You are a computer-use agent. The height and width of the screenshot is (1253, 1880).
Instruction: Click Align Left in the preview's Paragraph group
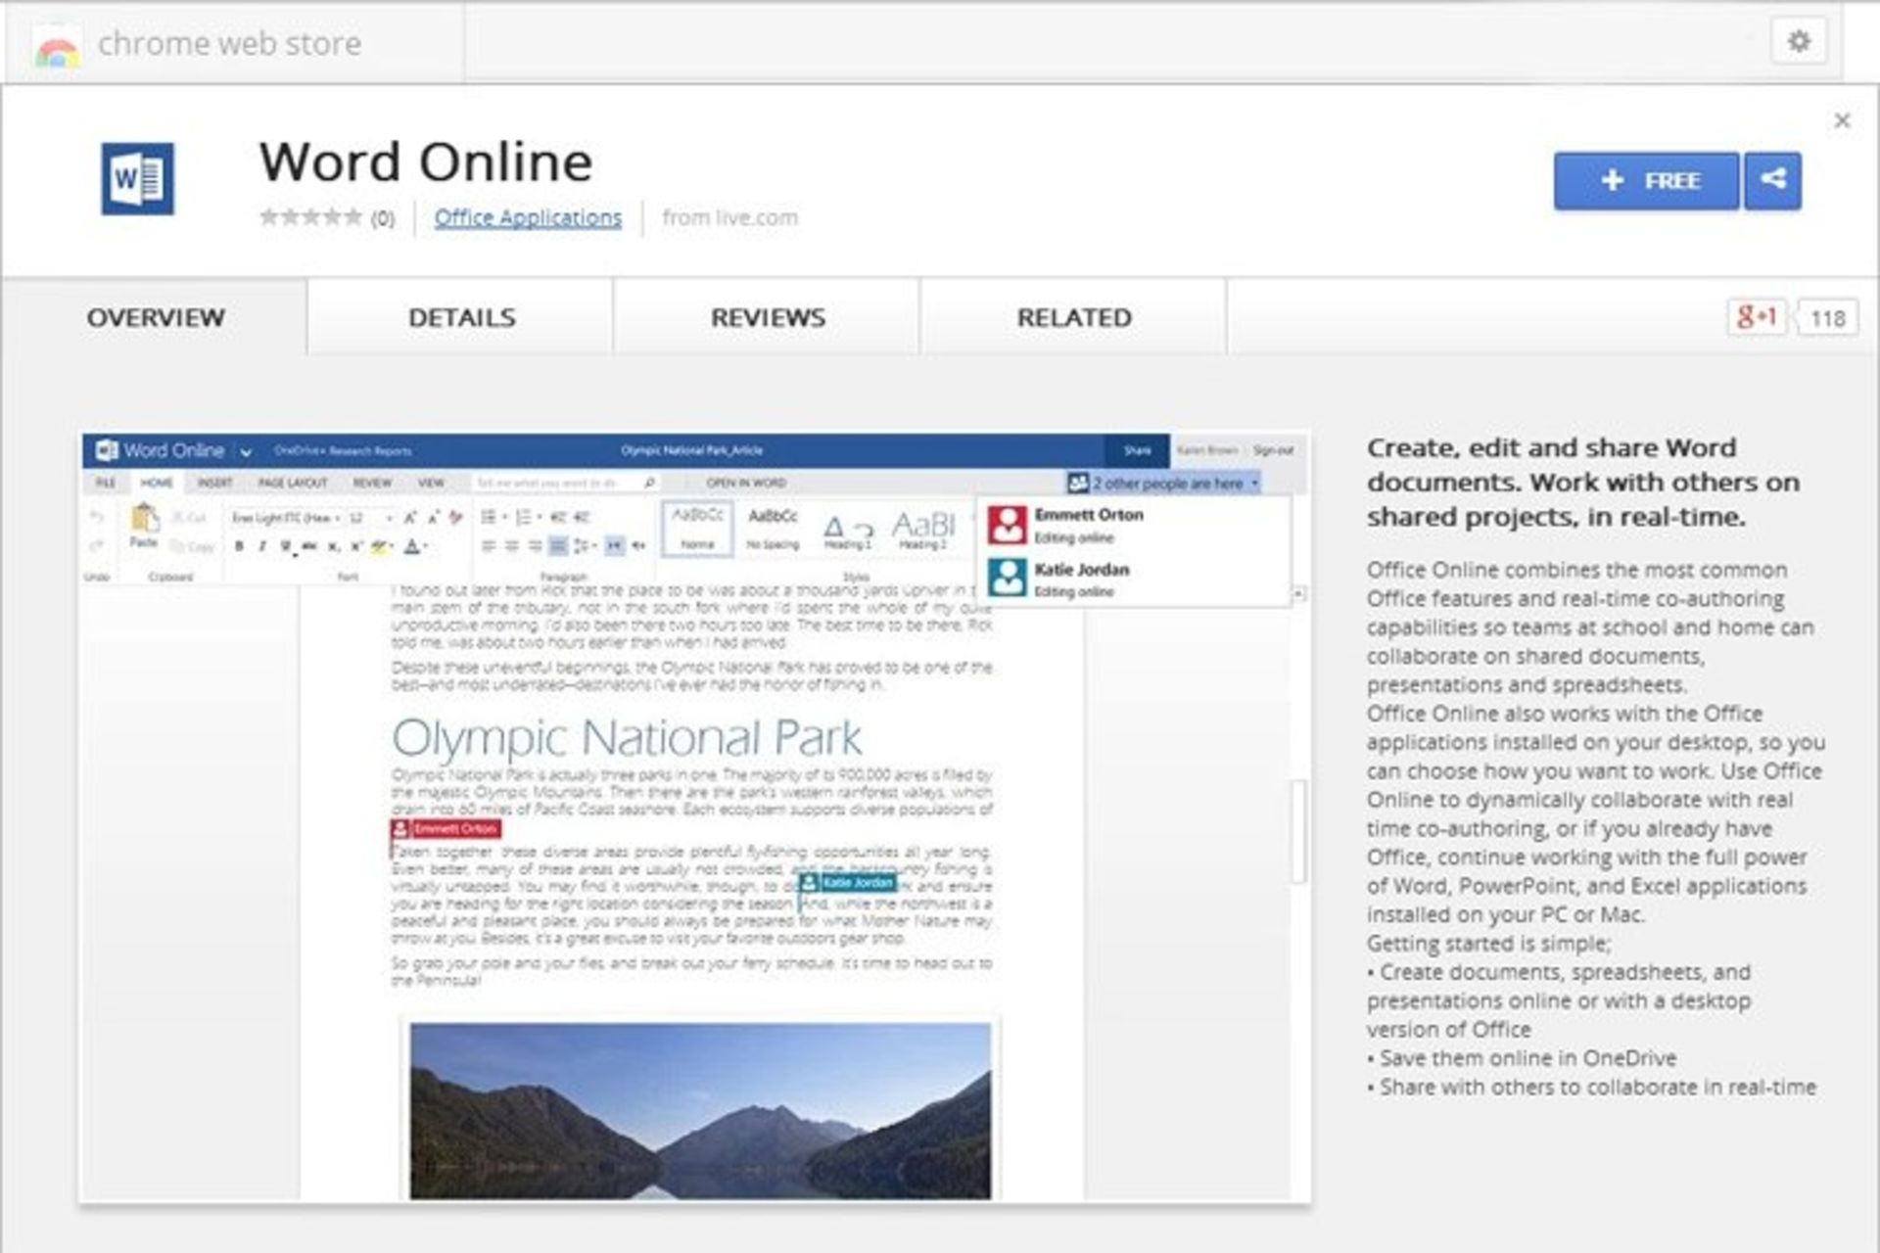click(x=489, y=546)
